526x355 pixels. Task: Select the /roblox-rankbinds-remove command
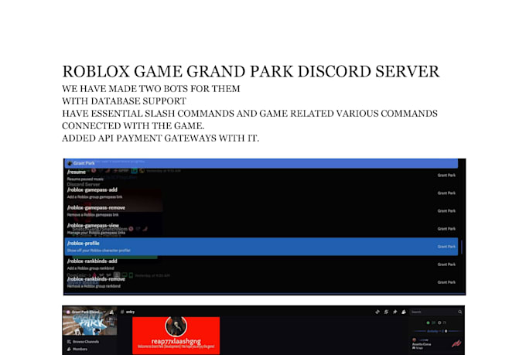pyautogui.click(x=261, y=282)
